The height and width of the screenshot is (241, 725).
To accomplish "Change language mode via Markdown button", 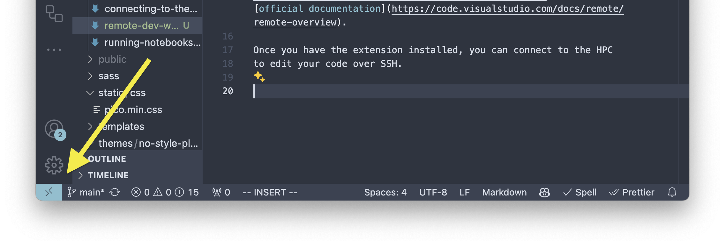I will pyautogui.click(x=504, y=192).
